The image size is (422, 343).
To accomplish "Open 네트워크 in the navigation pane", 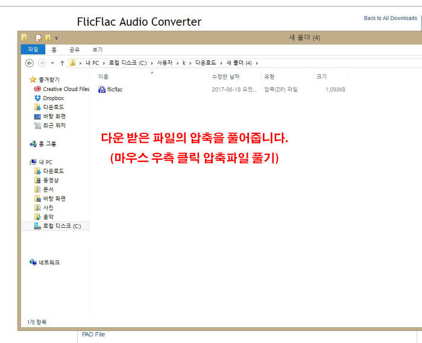I will 49,263.
